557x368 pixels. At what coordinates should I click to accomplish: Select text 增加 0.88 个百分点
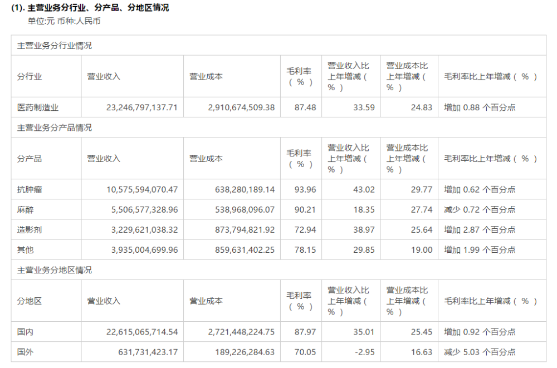coord(480,107)
